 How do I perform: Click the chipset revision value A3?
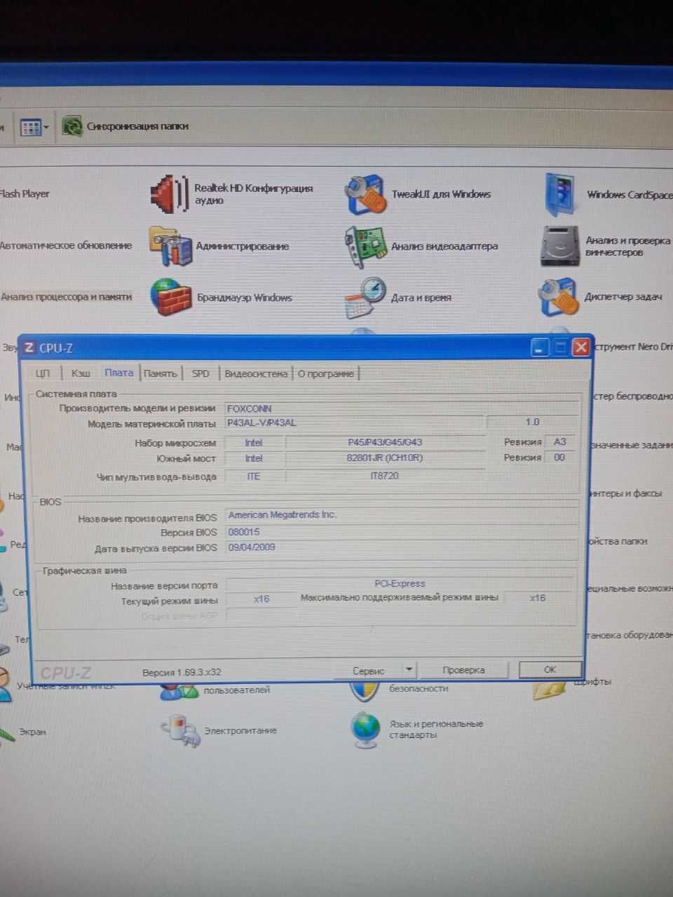[559, 441]
